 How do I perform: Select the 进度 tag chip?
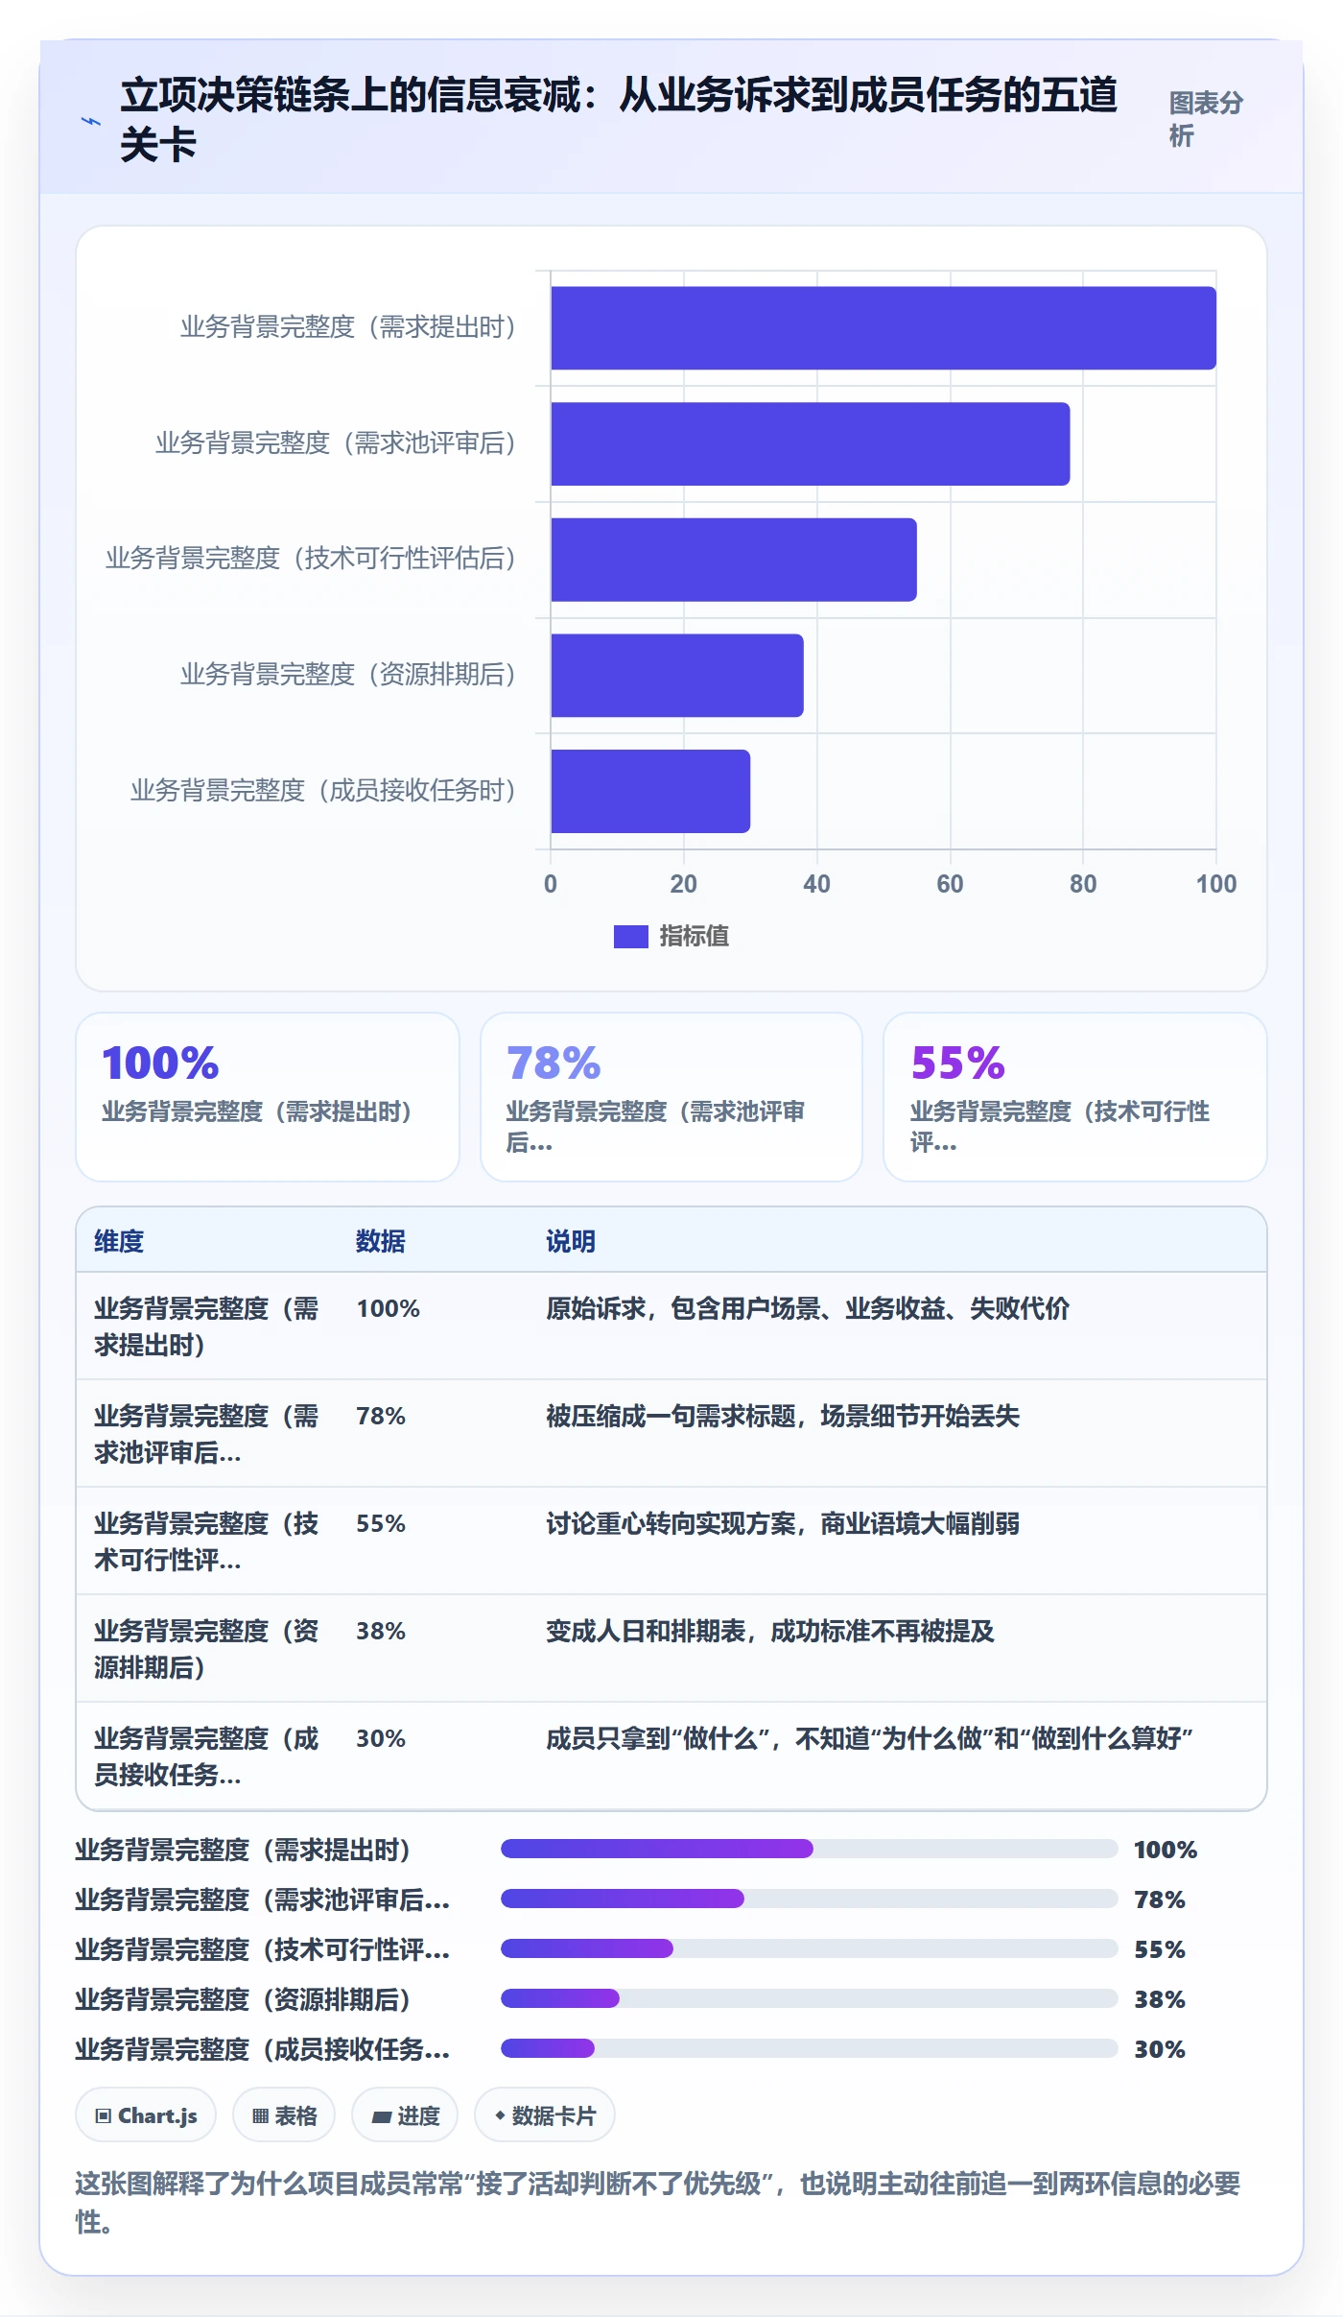(405, 2114)
